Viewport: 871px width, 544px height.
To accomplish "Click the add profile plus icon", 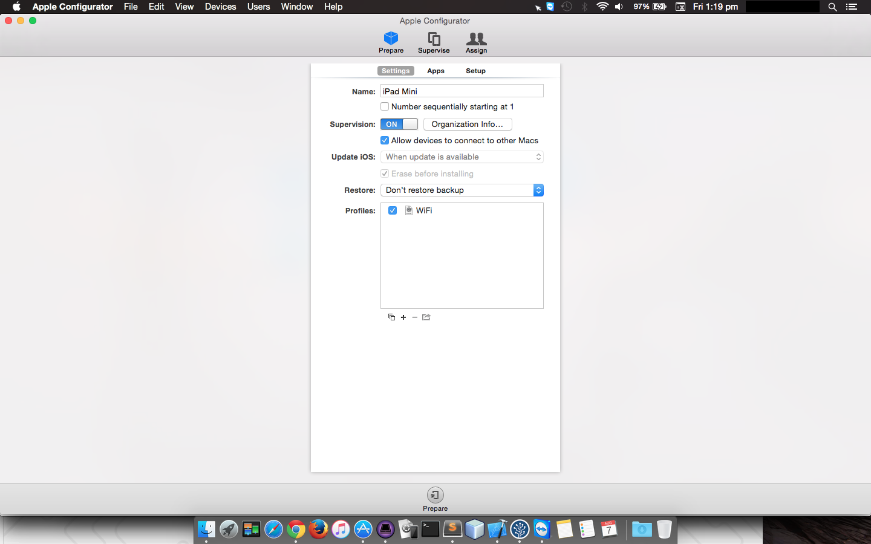I will (x=403, y=317).
